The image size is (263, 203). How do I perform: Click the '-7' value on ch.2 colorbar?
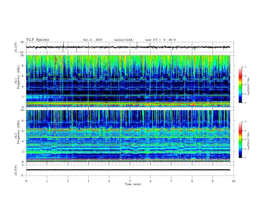[245, 158]
